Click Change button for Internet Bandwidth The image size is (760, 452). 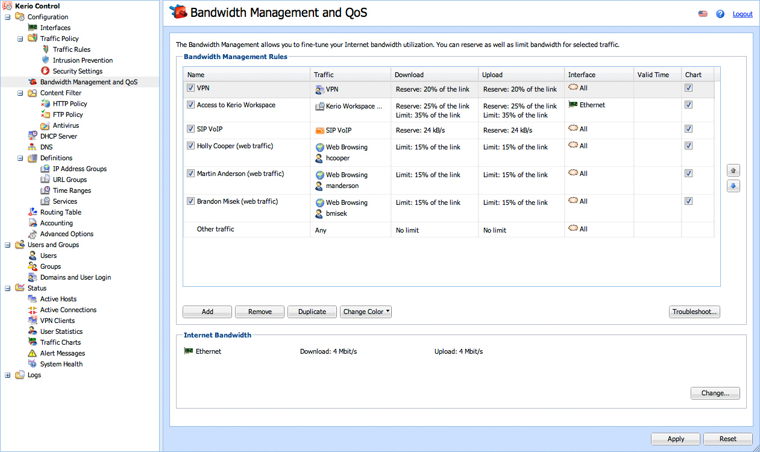pyautogui.click(x=715, y=393)
